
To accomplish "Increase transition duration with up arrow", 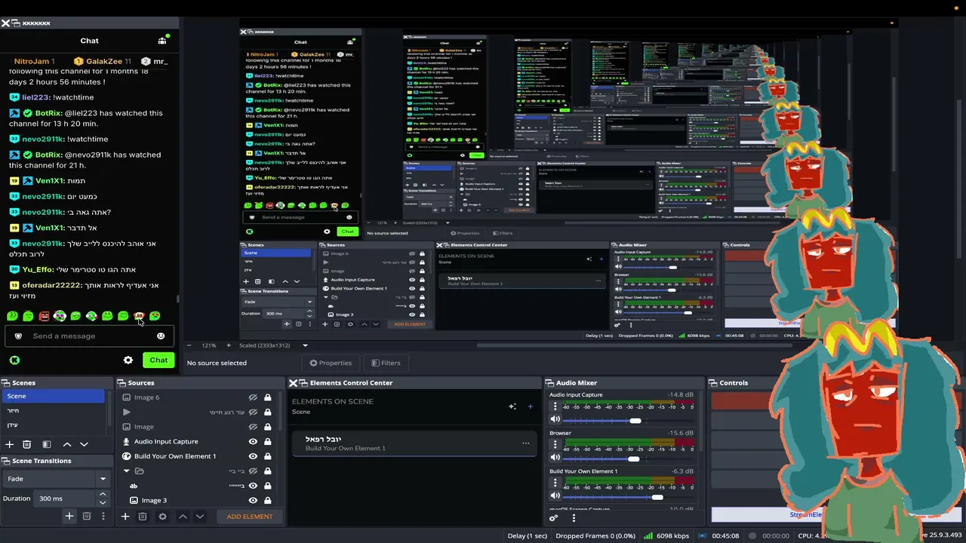I will point(103,495).
